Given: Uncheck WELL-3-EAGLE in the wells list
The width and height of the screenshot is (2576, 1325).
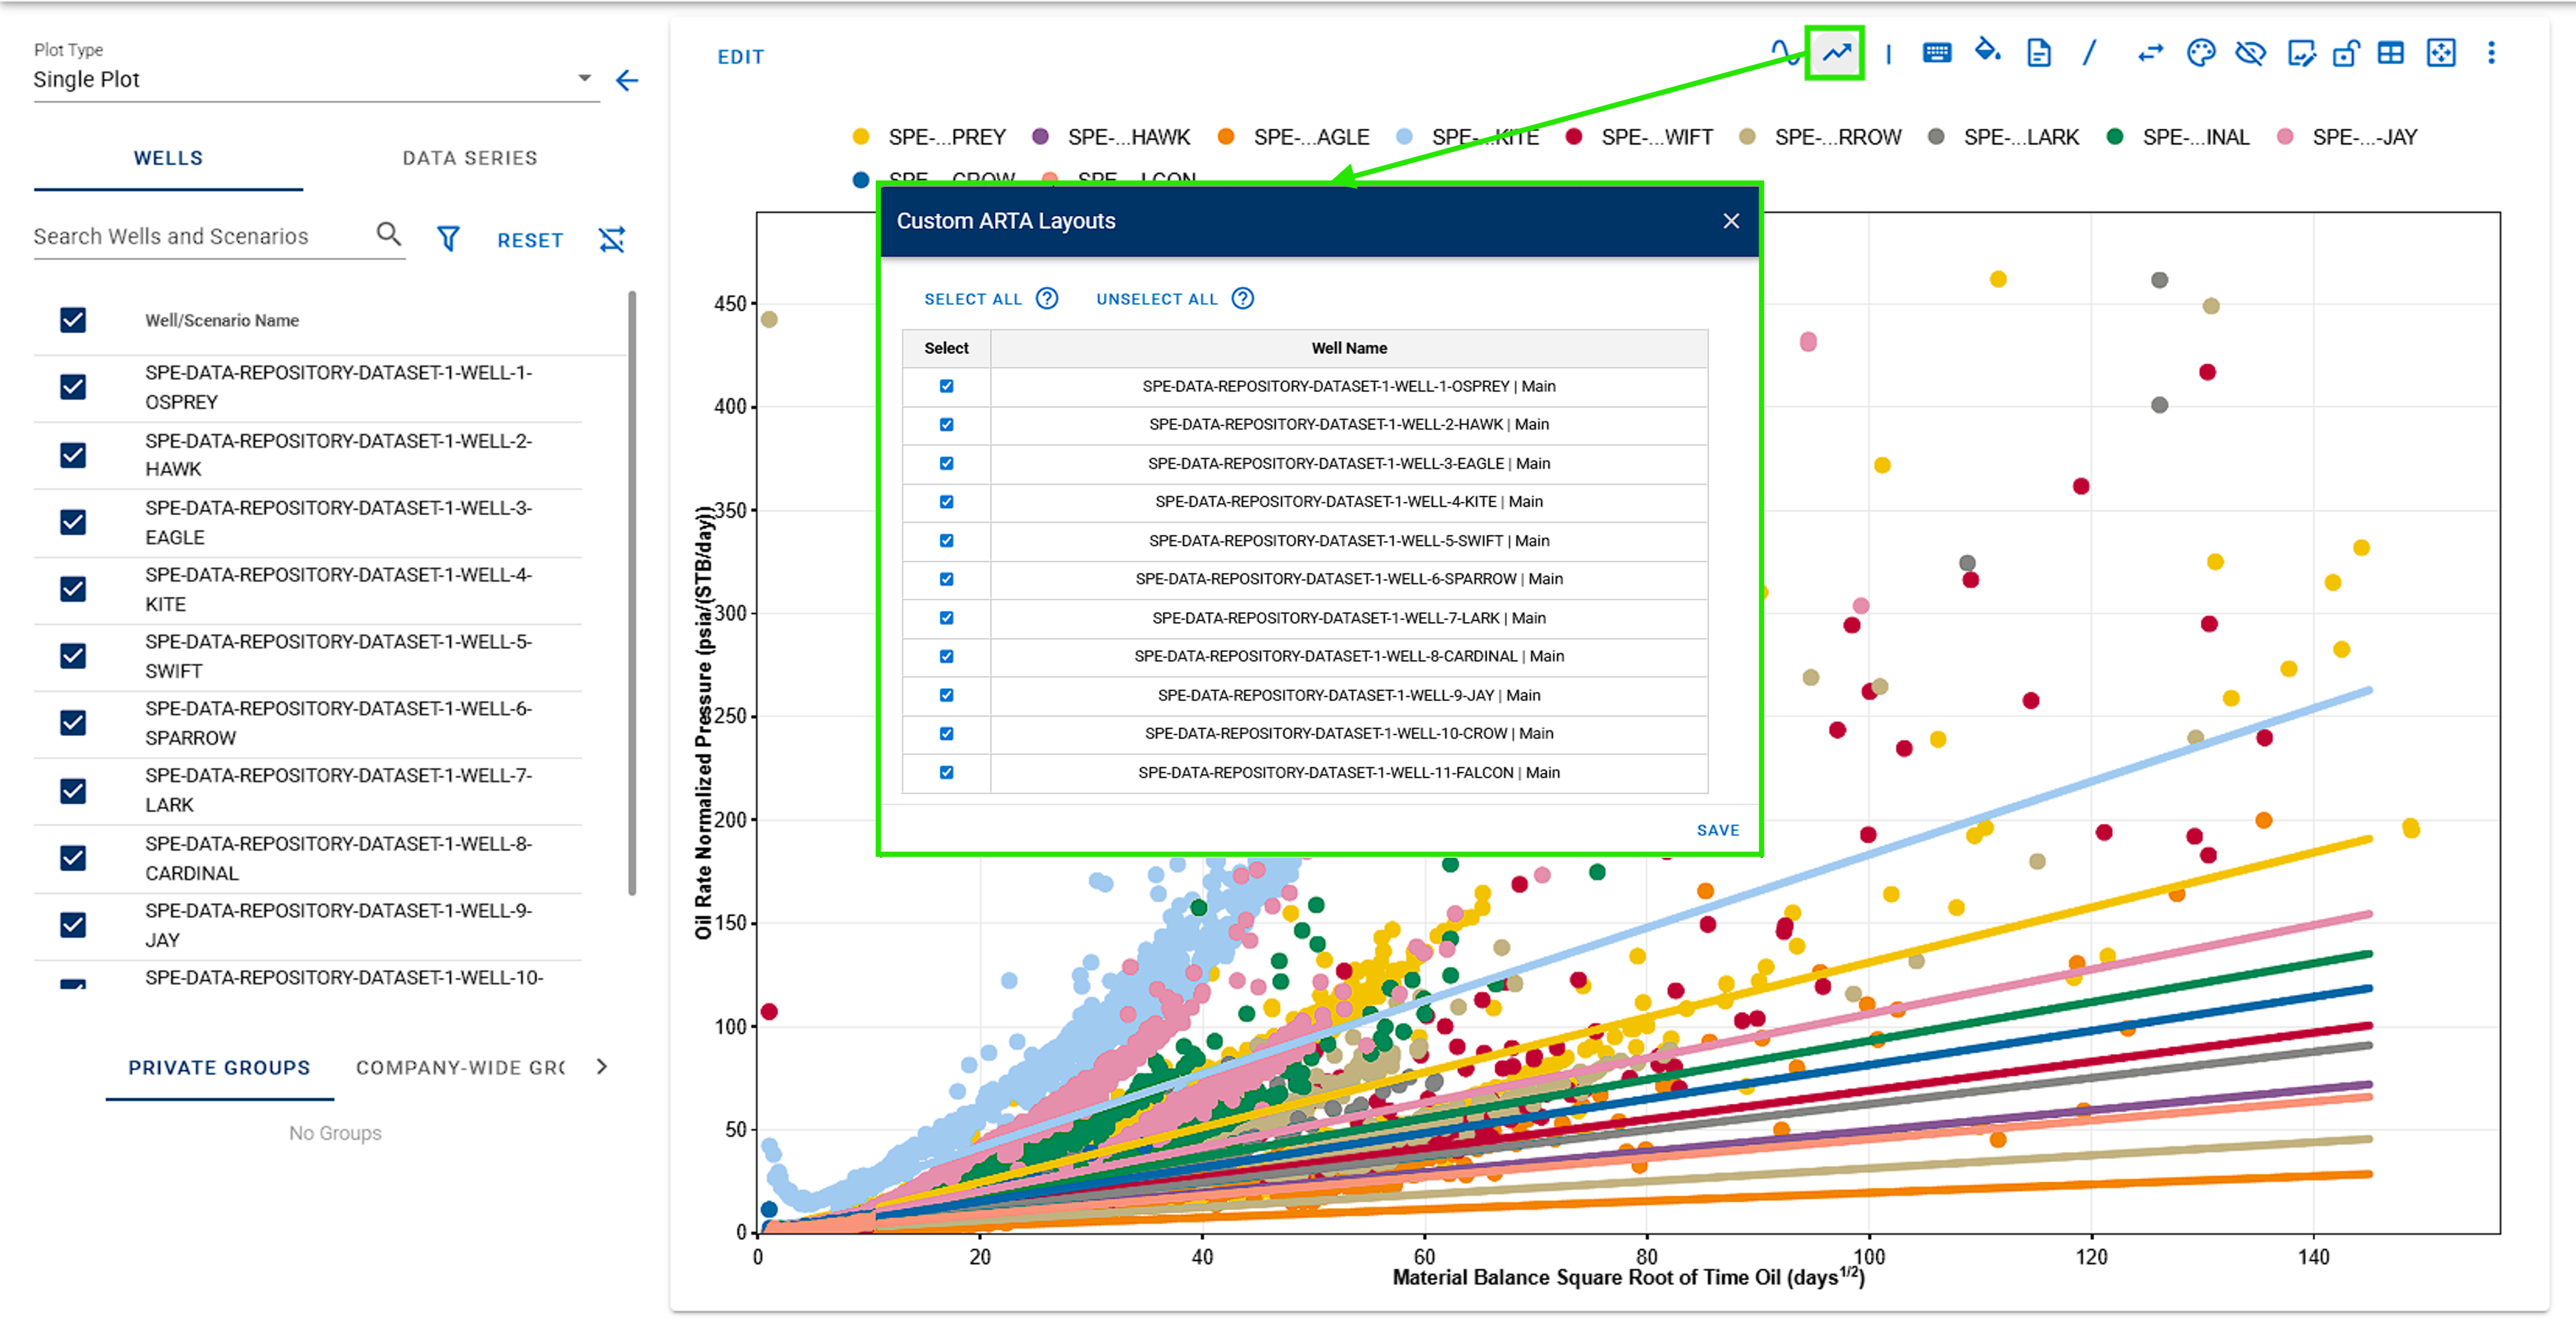Looking at the screenshot, I should click(73, 522).
